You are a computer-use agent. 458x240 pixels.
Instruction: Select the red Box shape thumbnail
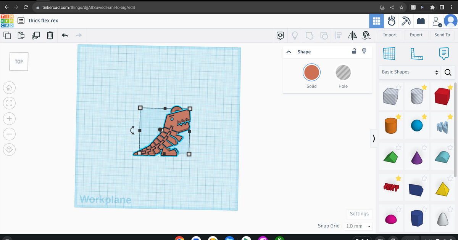tap(443, 96)
